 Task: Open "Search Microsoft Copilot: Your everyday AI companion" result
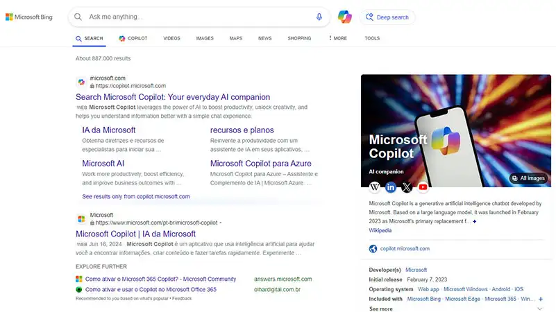click(173, 97)
